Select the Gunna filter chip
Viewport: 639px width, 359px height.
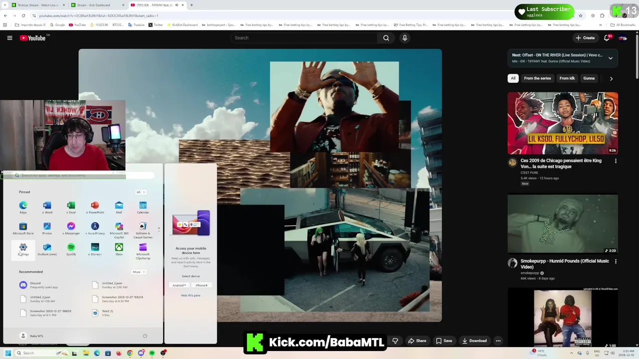[589, 78]
